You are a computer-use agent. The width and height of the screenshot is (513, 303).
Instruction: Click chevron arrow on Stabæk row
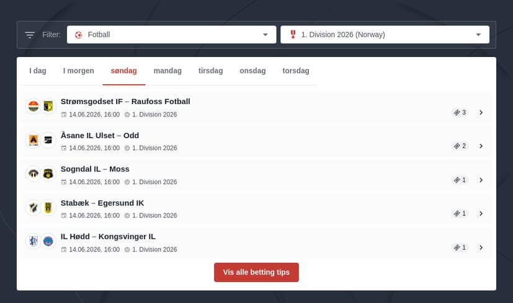pos(481,213)
